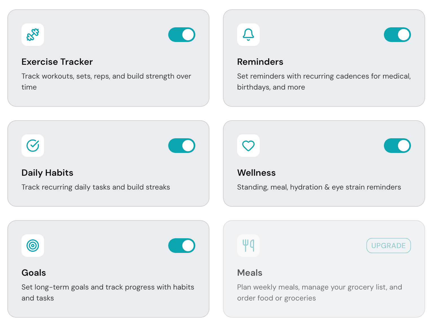Click the dumbbell Exercise Tracker icon
The height and width of the screenshot is (325, 433).
pyautogui.click(x=33, y=35)
